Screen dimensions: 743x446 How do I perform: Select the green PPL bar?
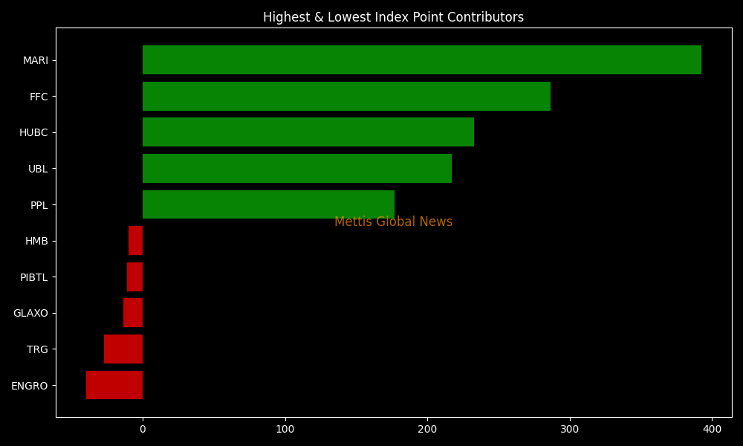(268, 204)
